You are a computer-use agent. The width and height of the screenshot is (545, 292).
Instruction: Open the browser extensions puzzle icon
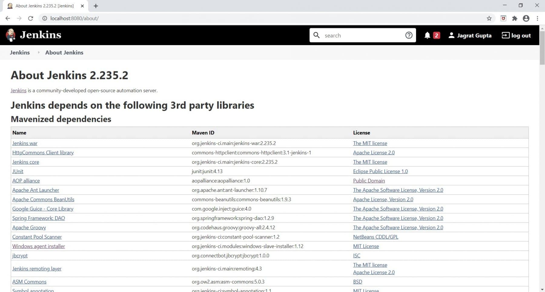(x=515, y=18)
